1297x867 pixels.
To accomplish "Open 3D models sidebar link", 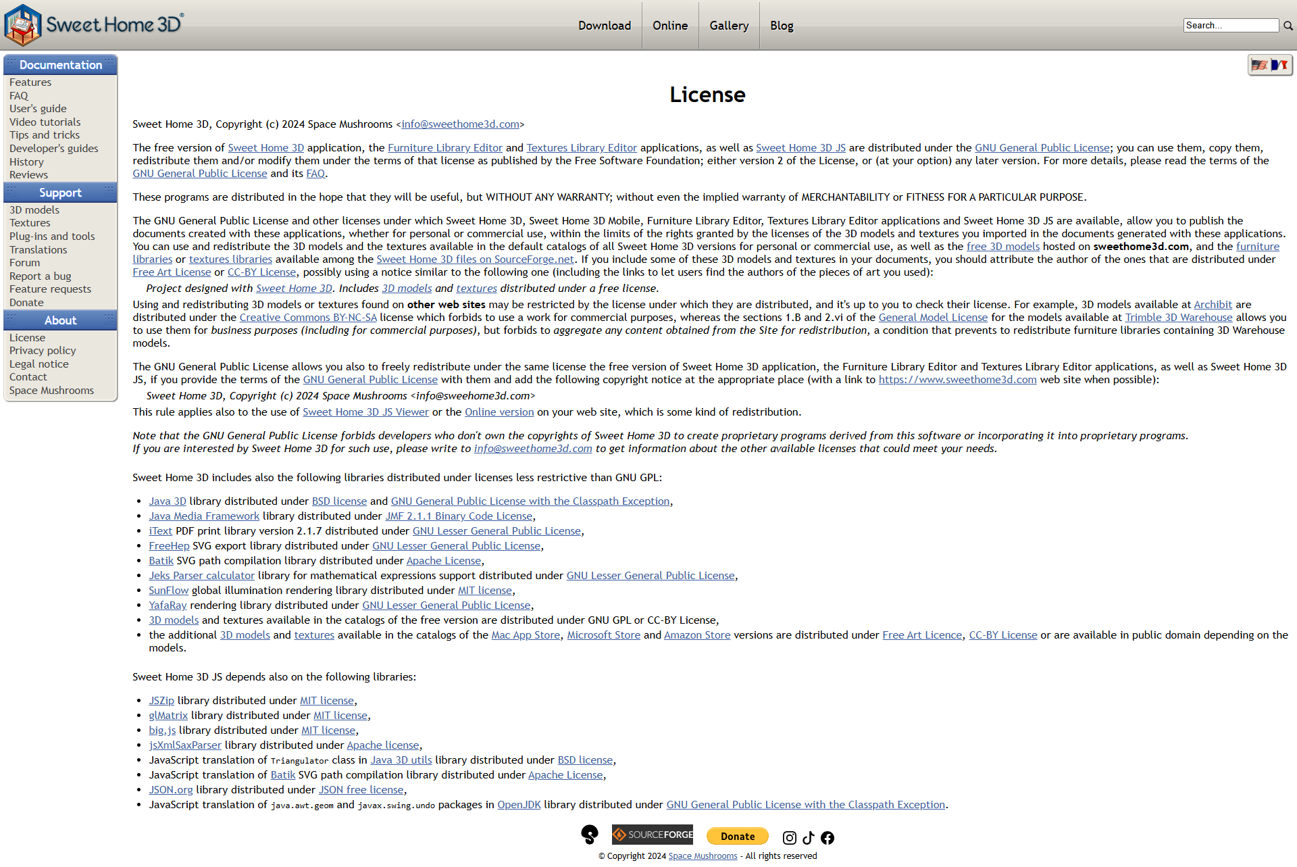I will 34,210.
